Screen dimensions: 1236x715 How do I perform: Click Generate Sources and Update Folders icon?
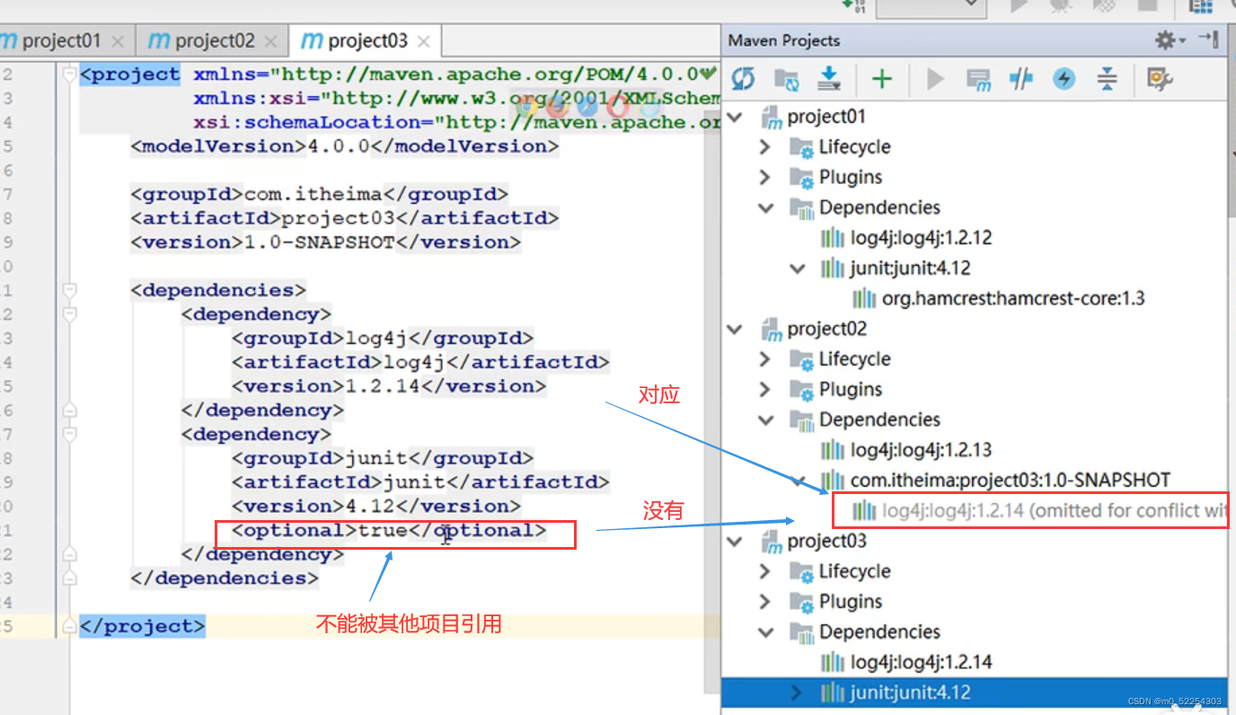(786, 79)
